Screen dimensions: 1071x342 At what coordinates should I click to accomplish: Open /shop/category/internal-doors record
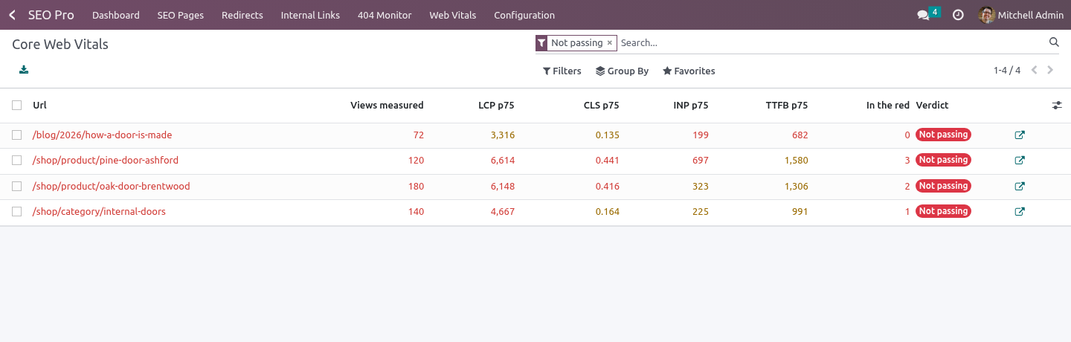pyautogui.click(x=99, y=212)
